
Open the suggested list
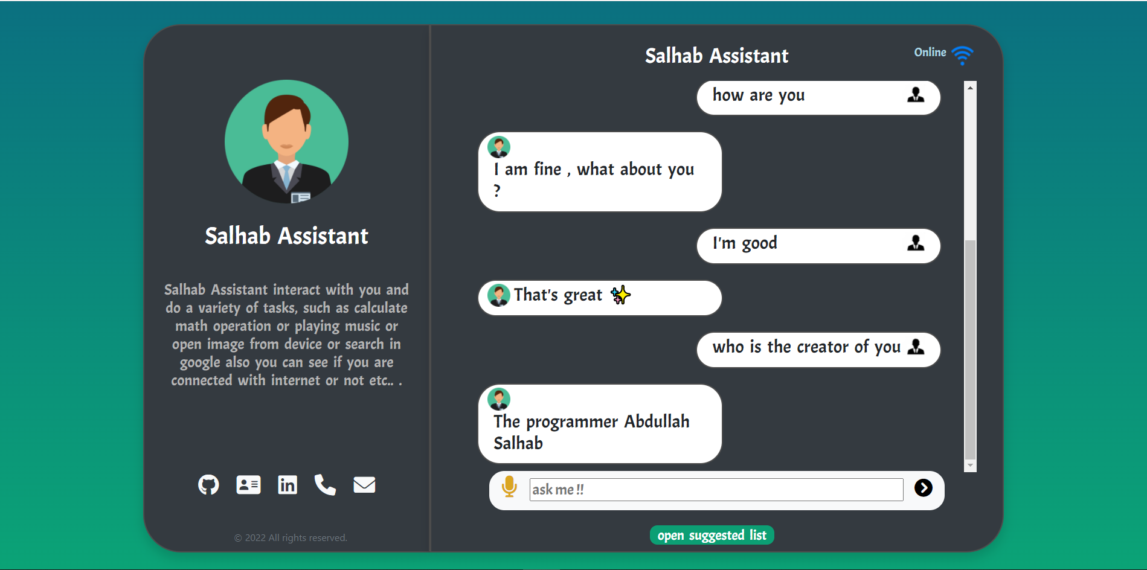click(x=712, y=535)
